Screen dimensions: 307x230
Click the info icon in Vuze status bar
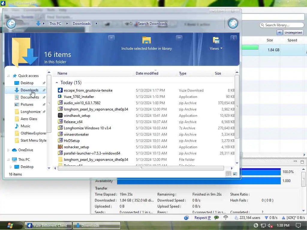coord(186,218)
